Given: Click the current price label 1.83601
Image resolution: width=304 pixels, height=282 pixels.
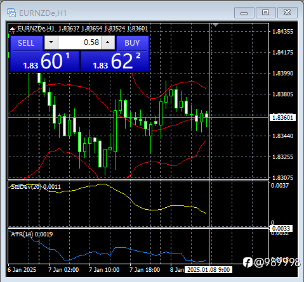Looking at the screenshot, I should [282, 118].
